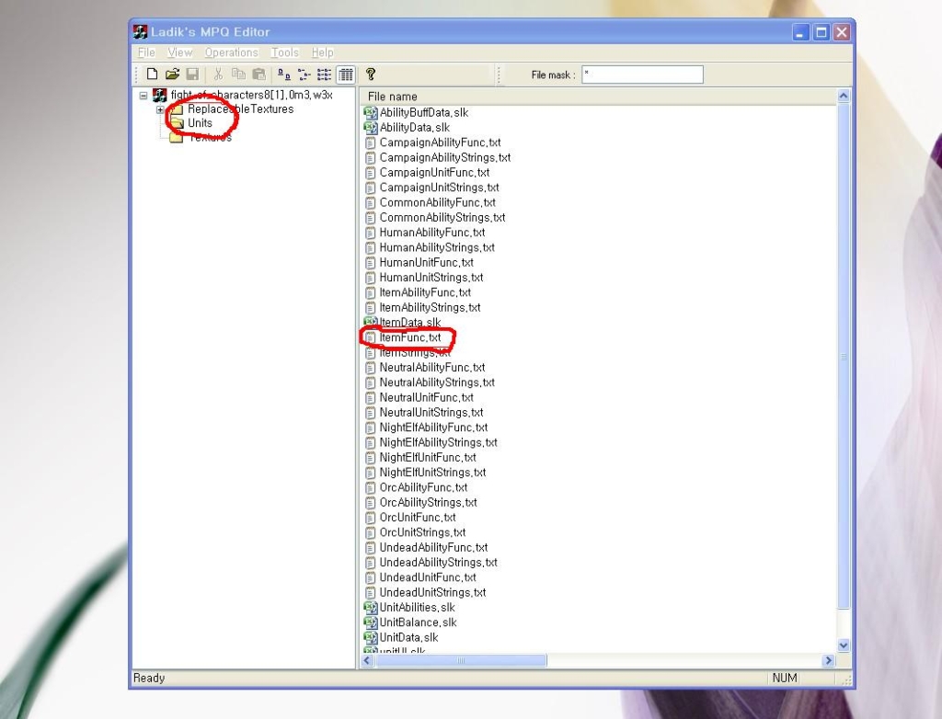This screenshot has height=719, width=942.
Task: Switch to list view mode
Action: coord(325,74)
